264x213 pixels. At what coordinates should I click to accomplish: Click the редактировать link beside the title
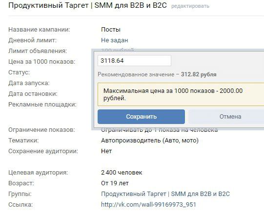point(190,6)
